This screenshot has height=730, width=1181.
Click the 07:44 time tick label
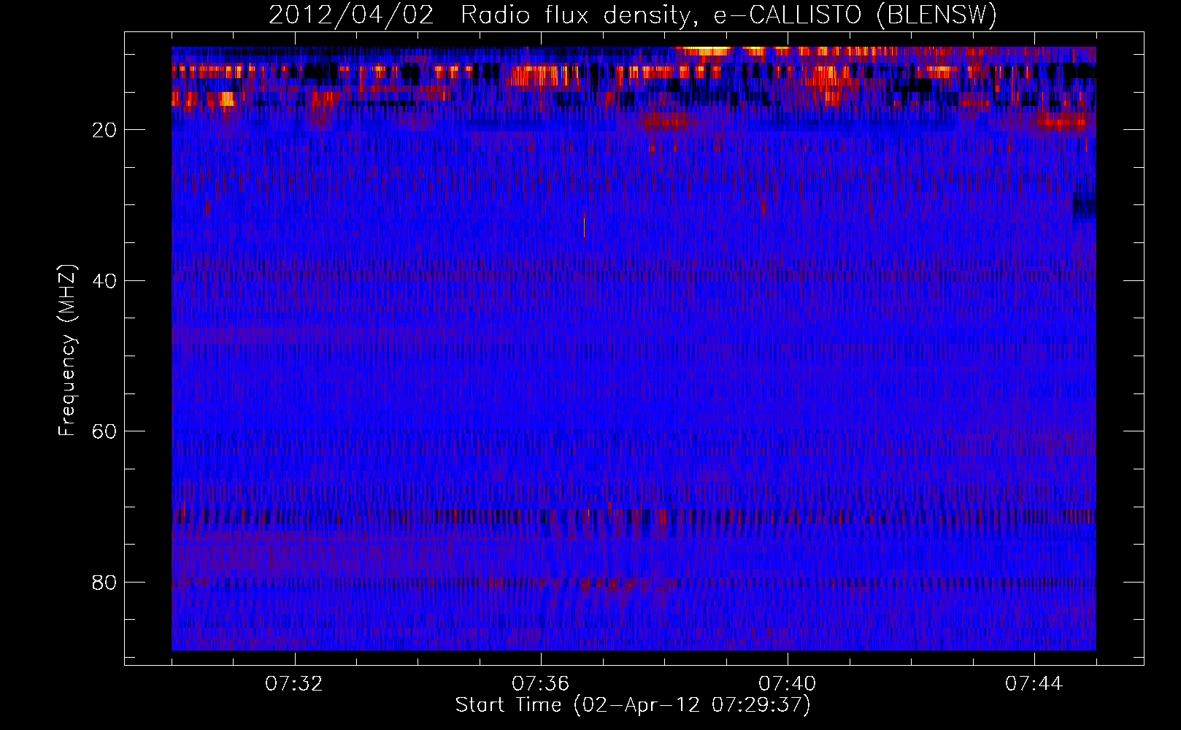click(x=1034, y=684)
